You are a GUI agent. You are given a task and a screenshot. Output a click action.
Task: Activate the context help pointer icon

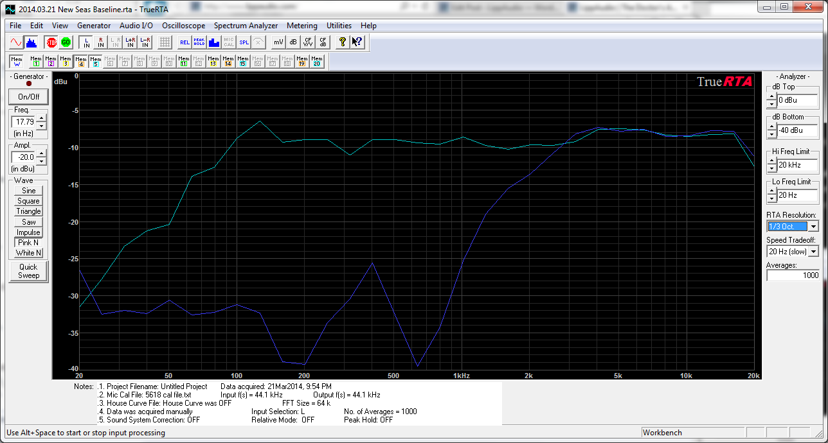point(357,42)
